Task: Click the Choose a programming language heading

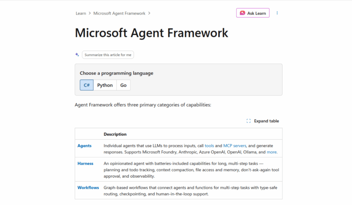Action: 117,73
